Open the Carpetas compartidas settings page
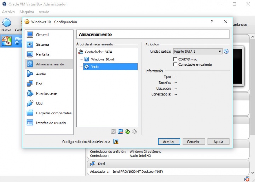Screen dimensions: 255x182 coord(49,113)
